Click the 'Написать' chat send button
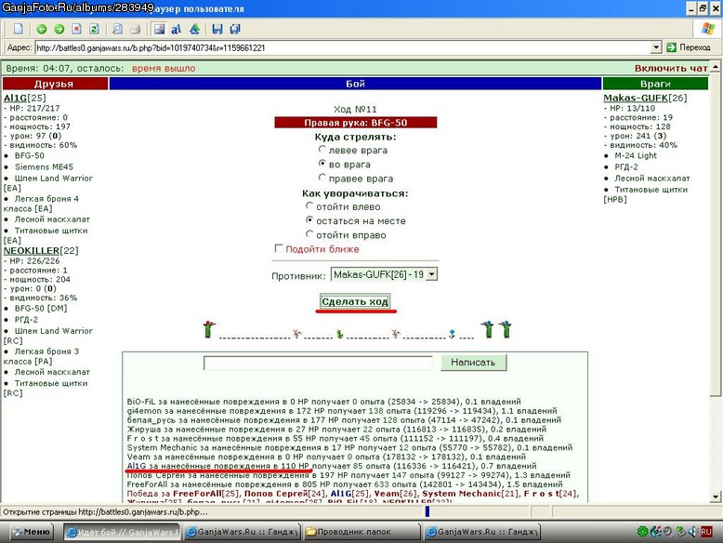 tap(473, 362)
